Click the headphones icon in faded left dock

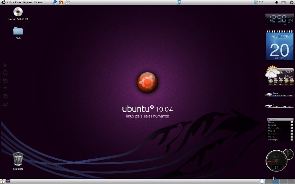(x=5, y=73)
